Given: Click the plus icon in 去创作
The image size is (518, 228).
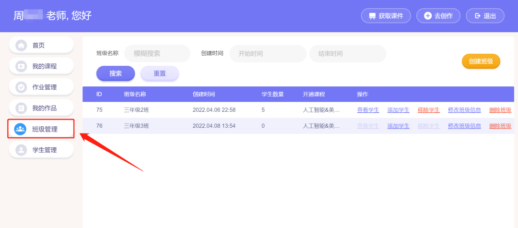Looking at the screenshot, I should 428,16.
